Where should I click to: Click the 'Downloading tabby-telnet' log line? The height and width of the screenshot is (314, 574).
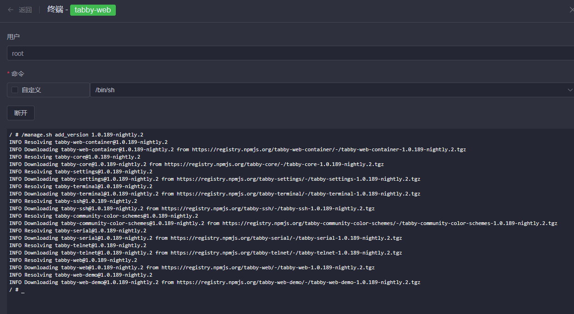pyautogui.click(x=205, y=253)
